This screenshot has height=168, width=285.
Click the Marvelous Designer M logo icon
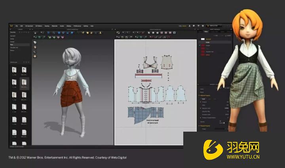coord(11,26)
